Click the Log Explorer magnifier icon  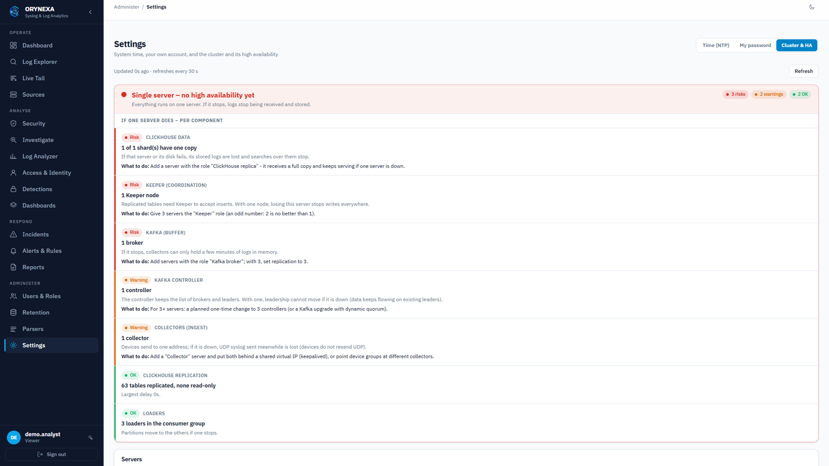coord(13,62)
